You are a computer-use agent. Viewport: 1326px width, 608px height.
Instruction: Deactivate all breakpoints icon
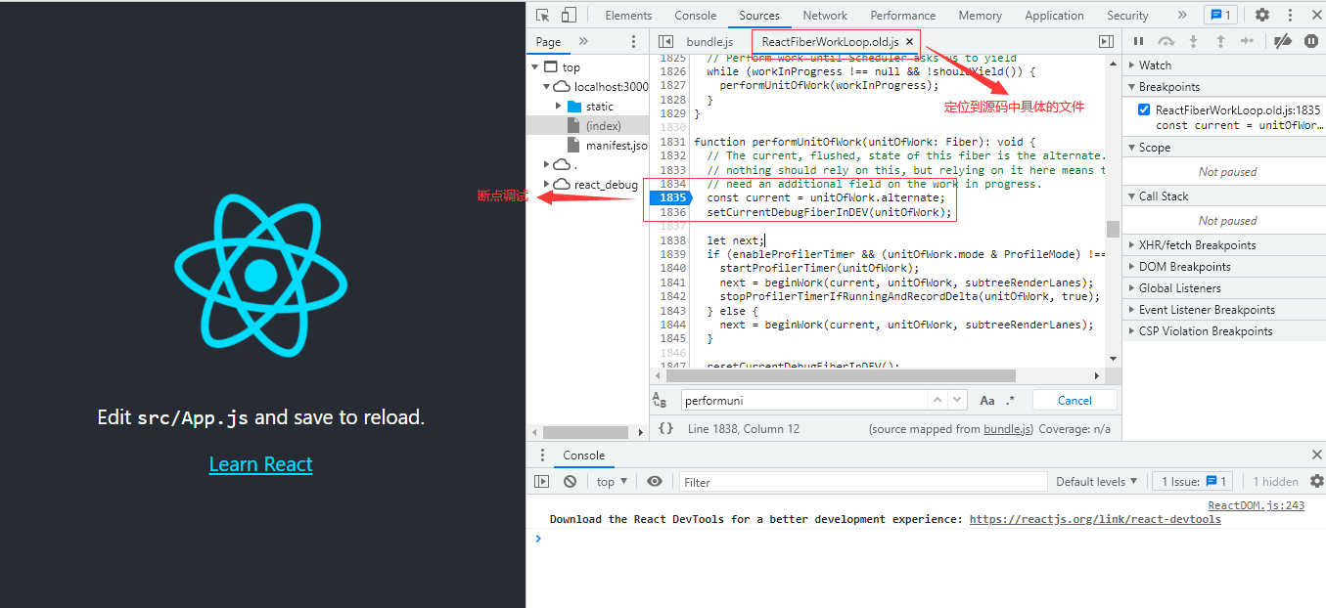point(1283,41)
